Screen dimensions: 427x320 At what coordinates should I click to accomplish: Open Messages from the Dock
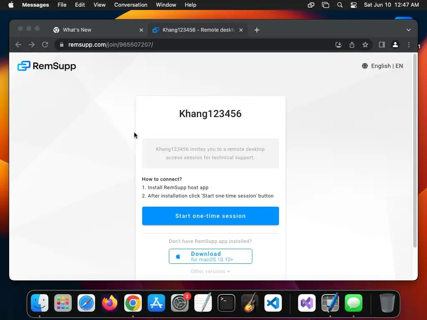click(354, 303)
